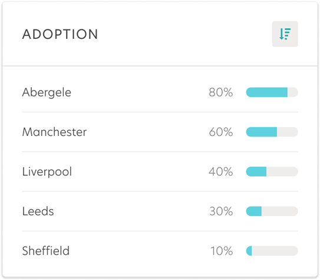Open the Liverpool entry
320x280 pixels.
(47, 172)
